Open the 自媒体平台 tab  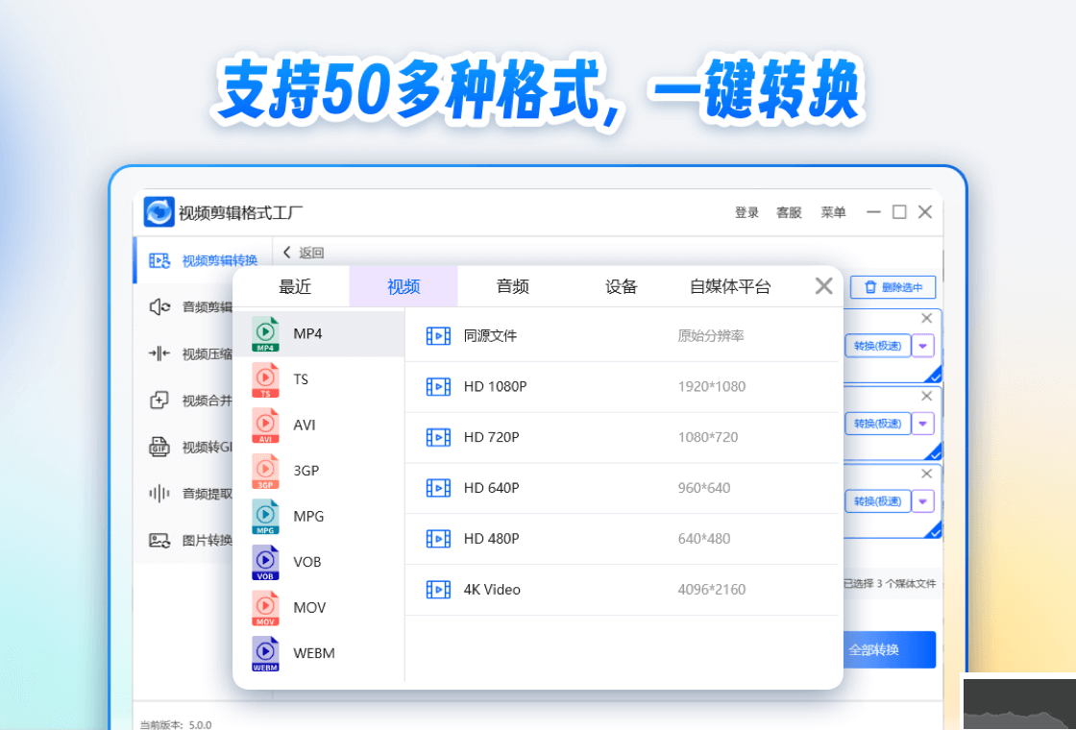pyautogui.click(x=729, y=285)
